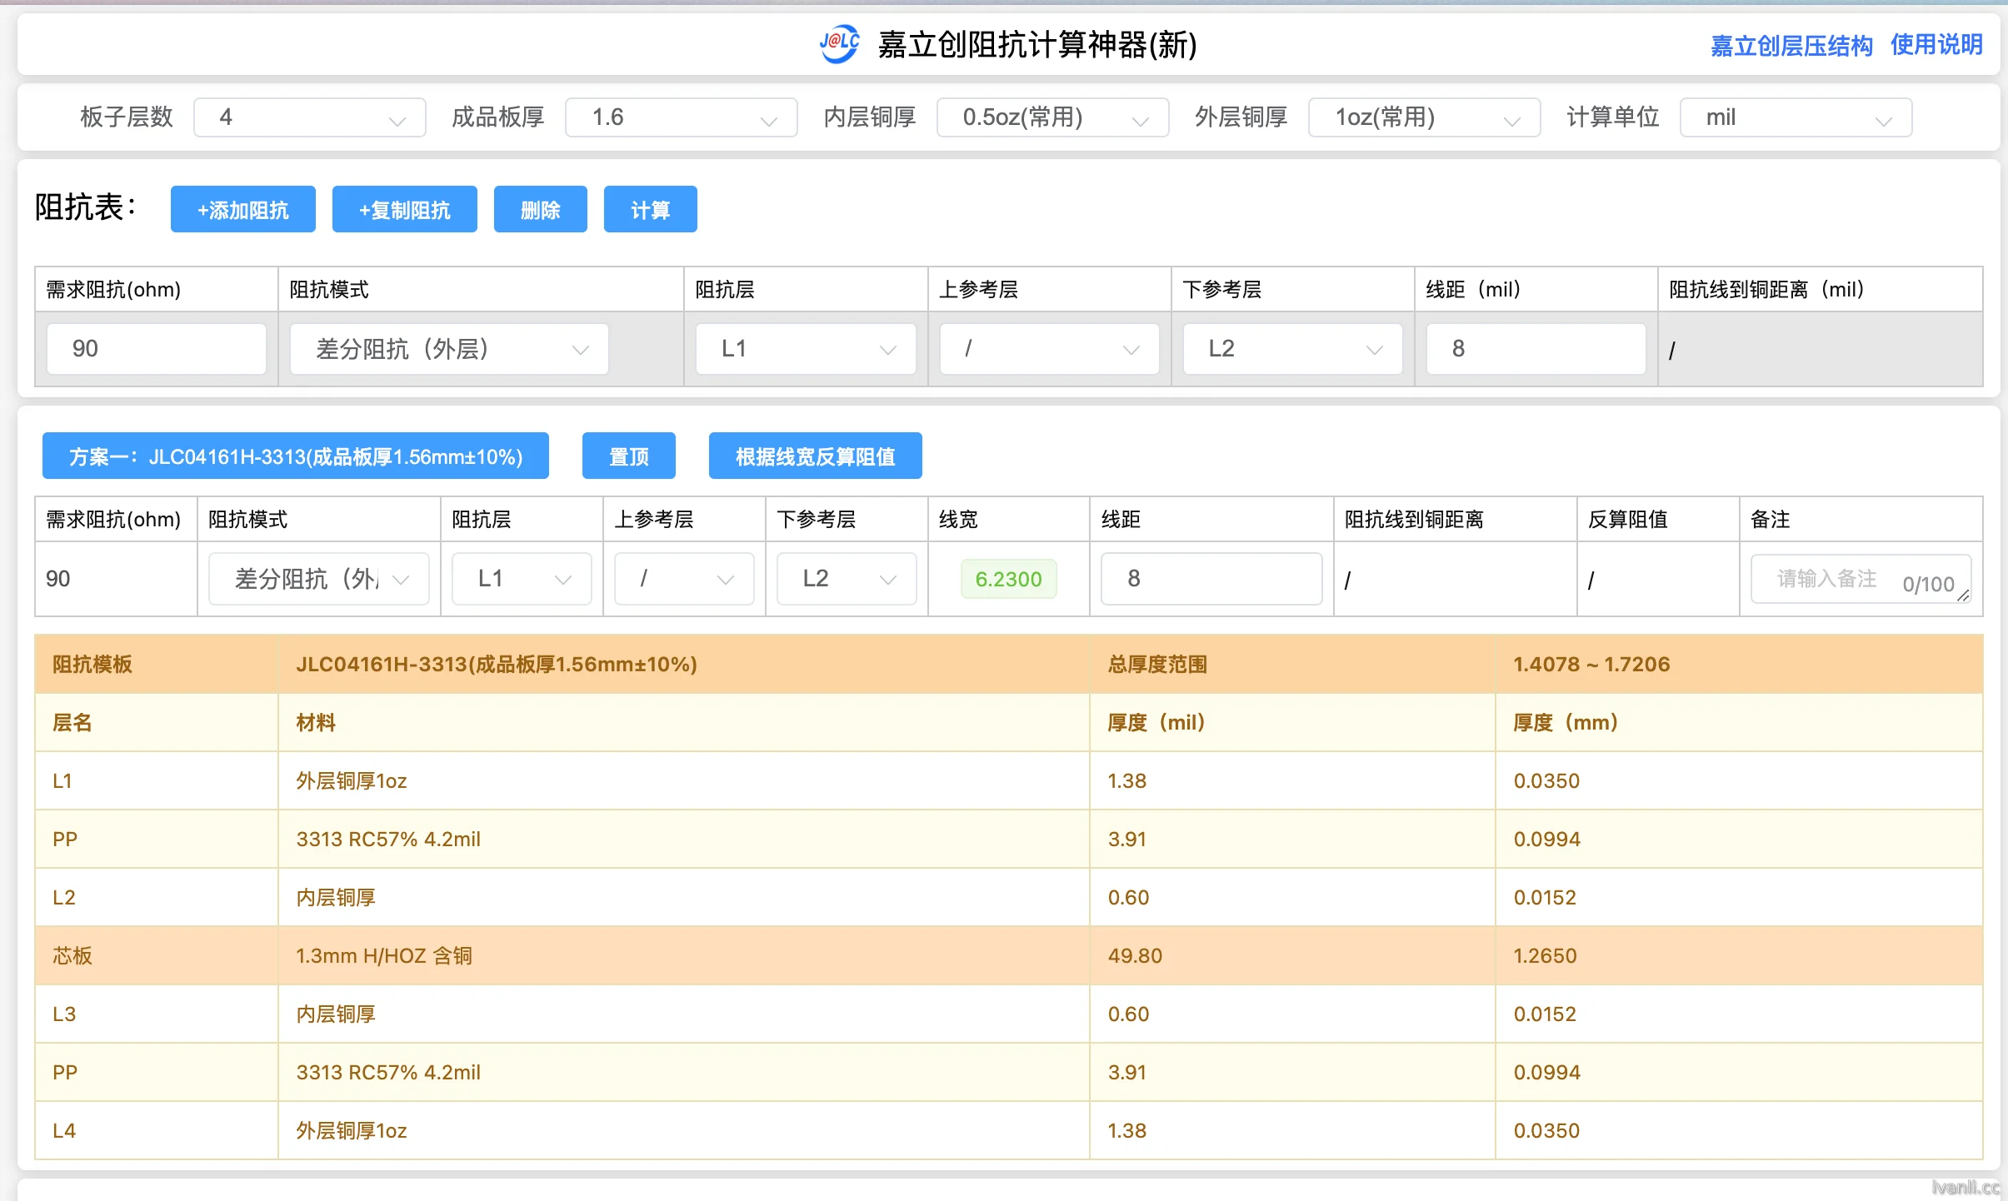Open the 阻抗模式 dropdown in the 方案一 row
This screenshot has height=1201, width=2008.
click(x=319, y=579)
